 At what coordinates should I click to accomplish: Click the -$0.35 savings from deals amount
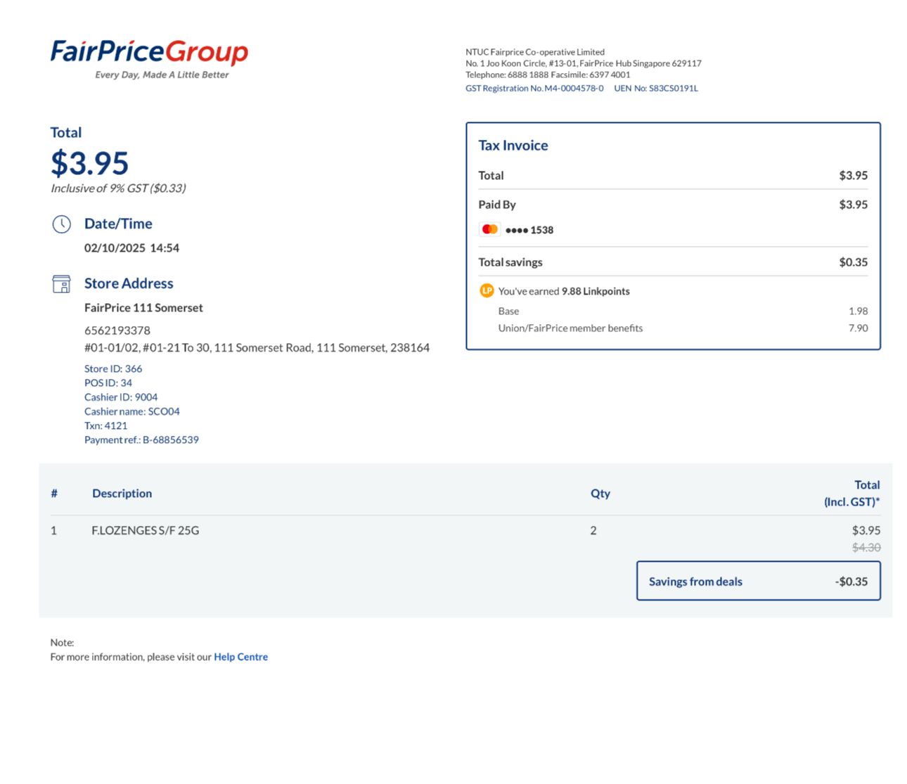851,581
